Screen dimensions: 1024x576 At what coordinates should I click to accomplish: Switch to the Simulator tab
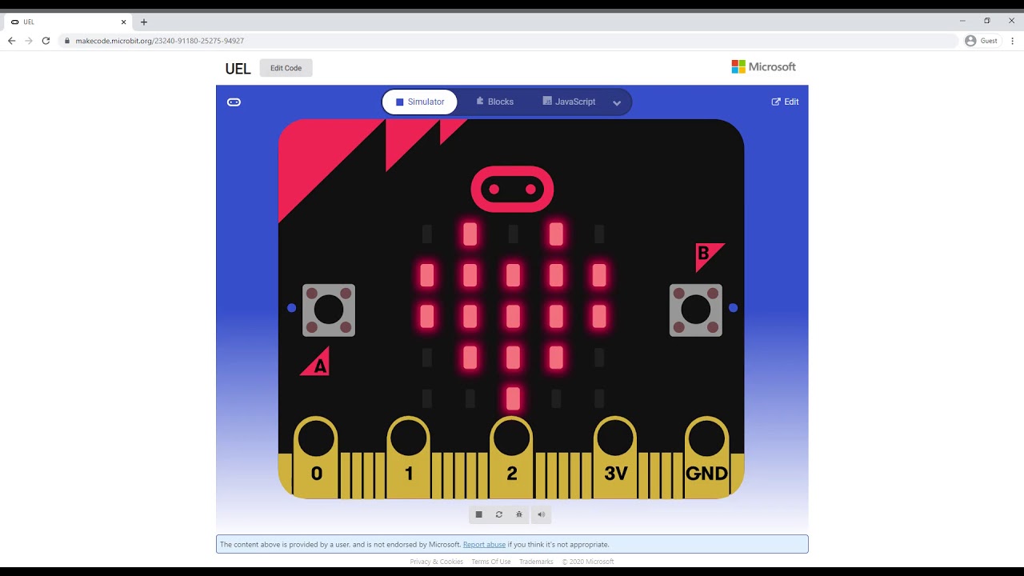[x=420, y=102]
